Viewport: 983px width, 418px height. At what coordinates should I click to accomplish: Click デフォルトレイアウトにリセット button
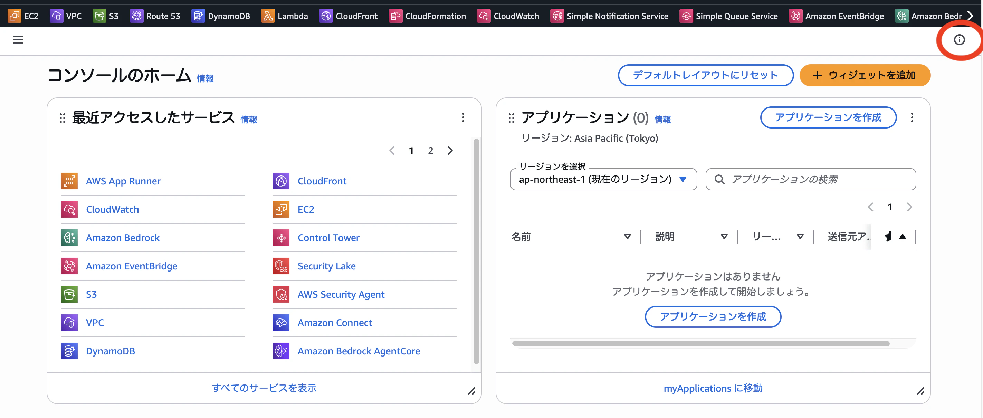pos(706,75)
